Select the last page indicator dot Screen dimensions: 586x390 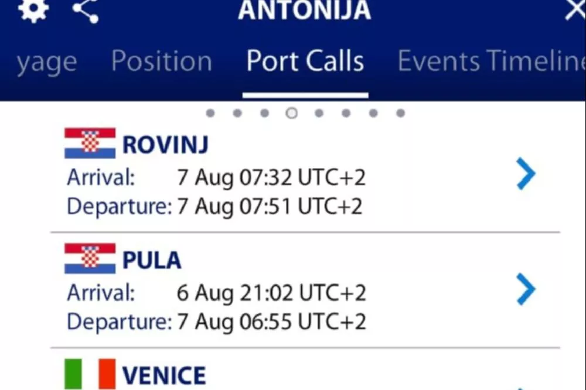click(400, 113)
